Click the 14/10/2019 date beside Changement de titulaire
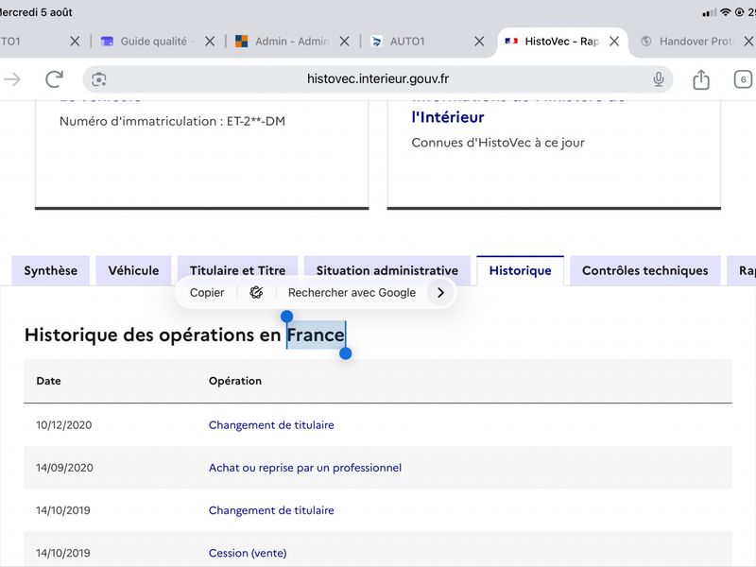The image size is (756, 567). pos(63,510)
